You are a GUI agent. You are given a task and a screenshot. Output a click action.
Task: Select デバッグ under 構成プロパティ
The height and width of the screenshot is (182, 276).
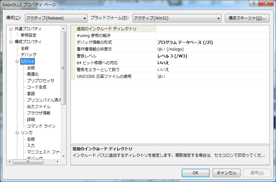click(29, 55)
